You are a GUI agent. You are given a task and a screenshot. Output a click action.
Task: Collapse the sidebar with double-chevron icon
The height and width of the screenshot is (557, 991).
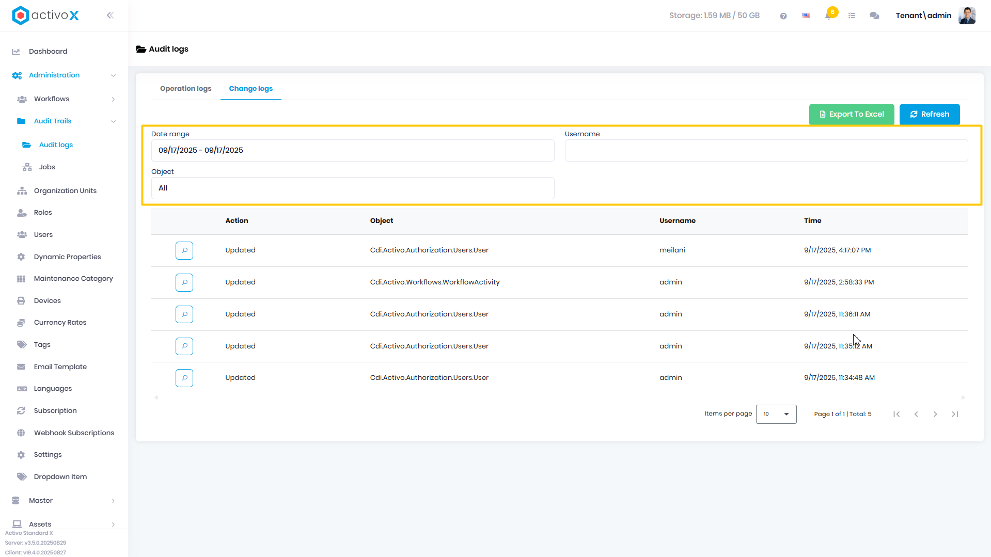(110, 15)
